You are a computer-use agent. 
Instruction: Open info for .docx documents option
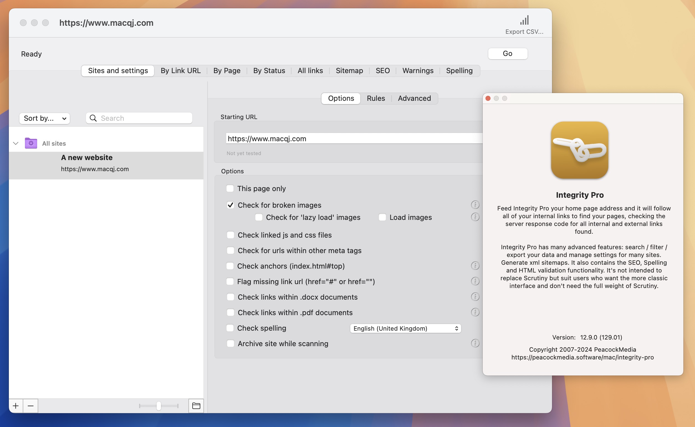475,297
